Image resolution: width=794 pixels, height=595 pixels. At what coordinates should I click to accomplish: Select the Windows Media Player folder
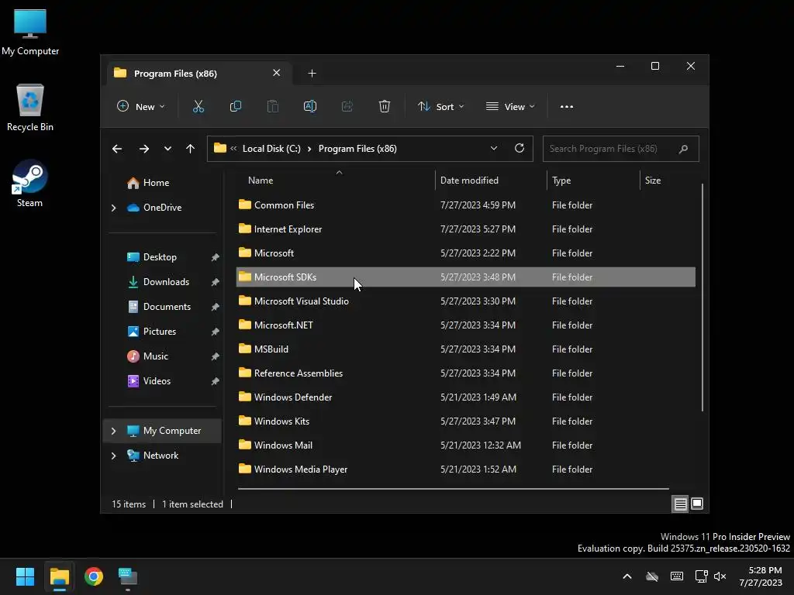[x=465, y=469]
